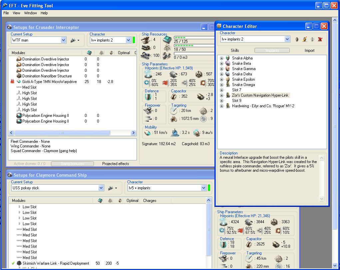Select first Polycarbon Engine Housing II rig
340x270 pixels.
point(46,116)
